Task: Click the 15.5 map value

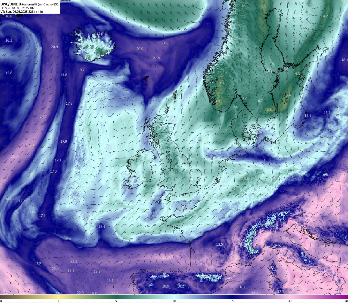Action: [267, 160]
